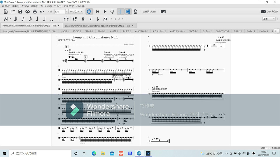Add an augmentation dot
This screenshot has height=157, width=280.
[x=59, y=20]
